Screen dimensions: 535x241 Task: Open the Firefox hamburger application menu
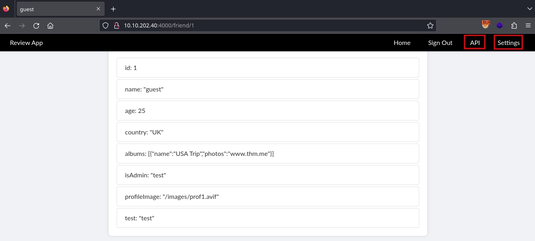point(528,25)
